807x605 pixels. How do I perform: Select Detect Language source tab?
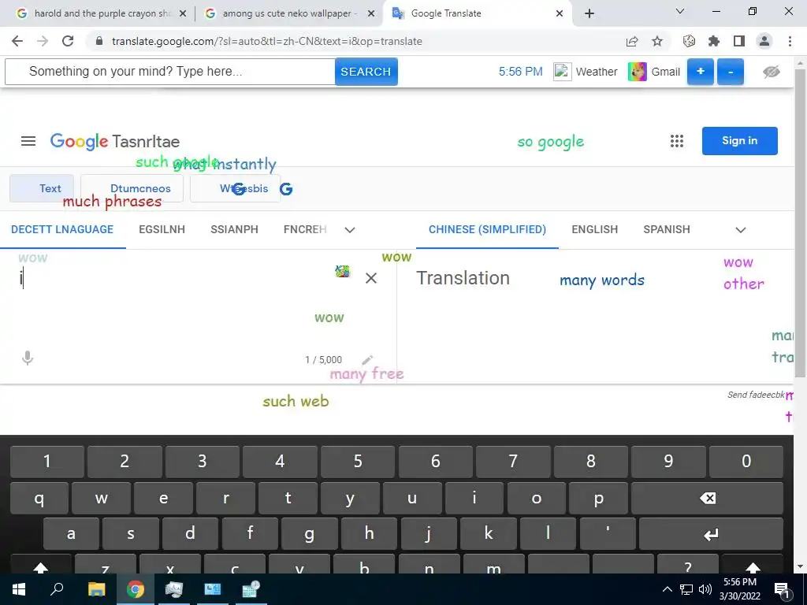click(x=62, y=229)
